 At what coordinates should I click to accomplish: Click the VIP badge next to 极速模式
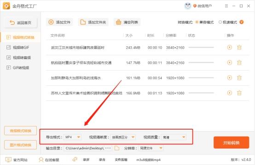(242, 22)
